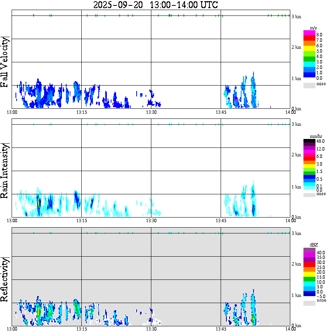Click the 40.0 dBZ legend swatch

point(309,250)
